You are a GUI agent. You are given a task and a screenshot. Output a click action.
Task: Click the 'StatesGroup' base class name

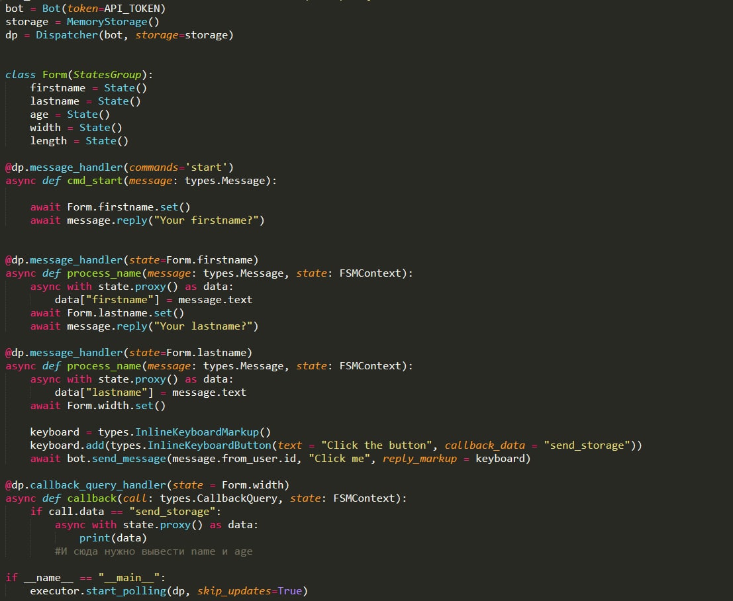[107, 75]
